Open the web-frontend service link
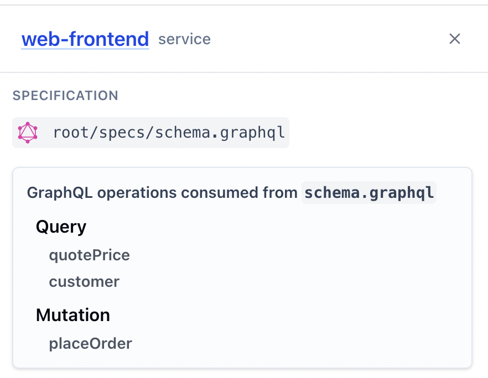 click(x=85, y=39)
